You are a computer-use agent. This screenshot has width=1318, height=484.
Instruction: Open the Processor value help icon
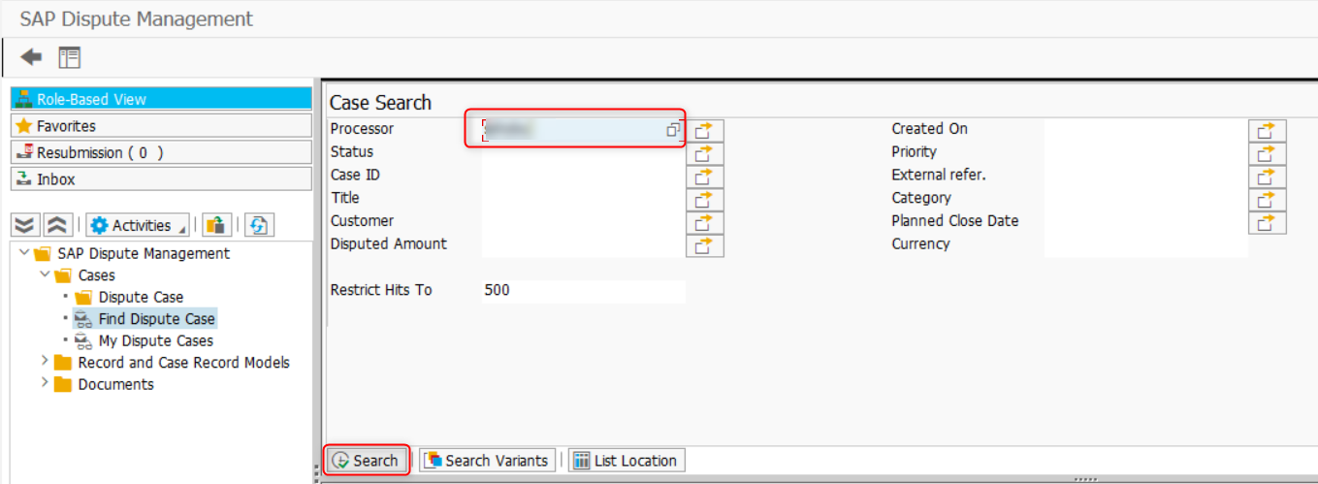pyautogui.click(x=673, y=129)
